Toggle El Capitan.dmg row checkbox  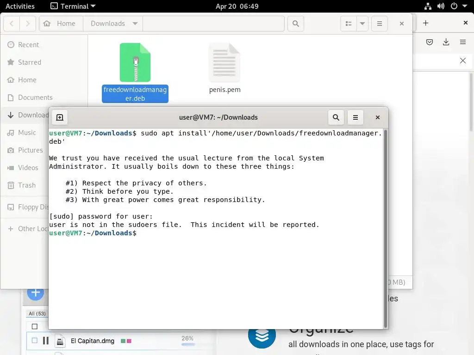[34, 341]
